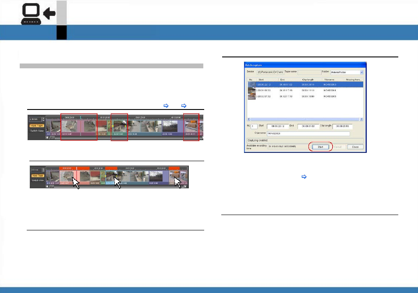Click the Capturing enabled status text

point(258,141)
